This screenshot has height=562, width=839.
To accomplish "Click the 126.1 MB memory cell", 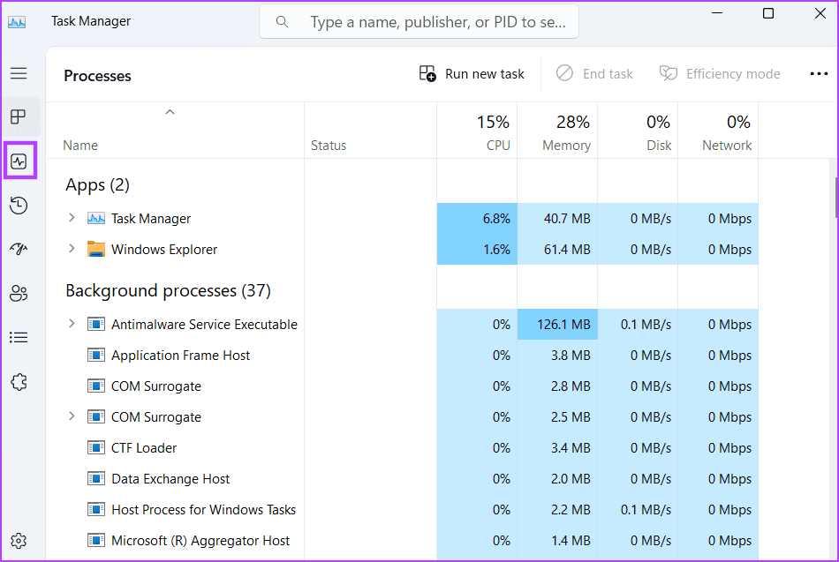I will coord(557,324).
